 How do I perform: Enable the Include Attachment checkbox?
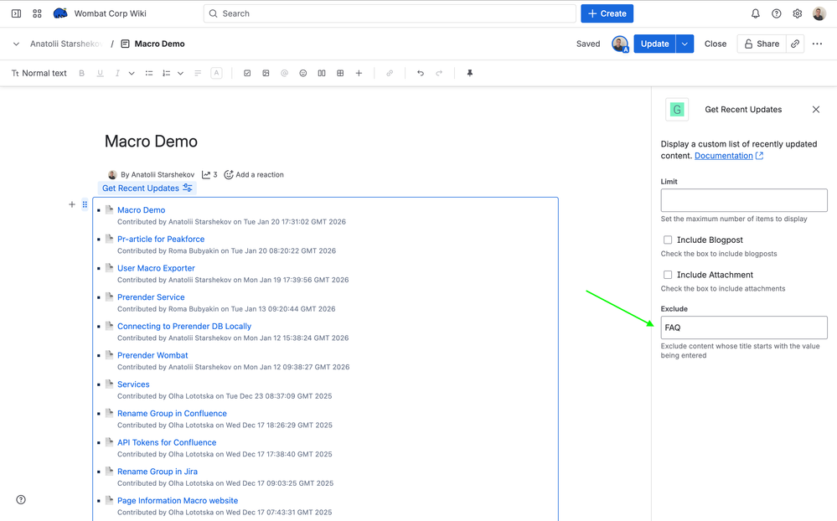[x=668, y=275]
